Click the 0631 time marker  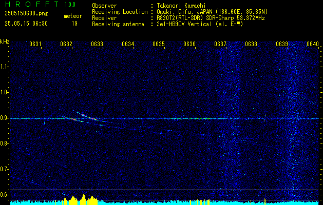[35, 44]
